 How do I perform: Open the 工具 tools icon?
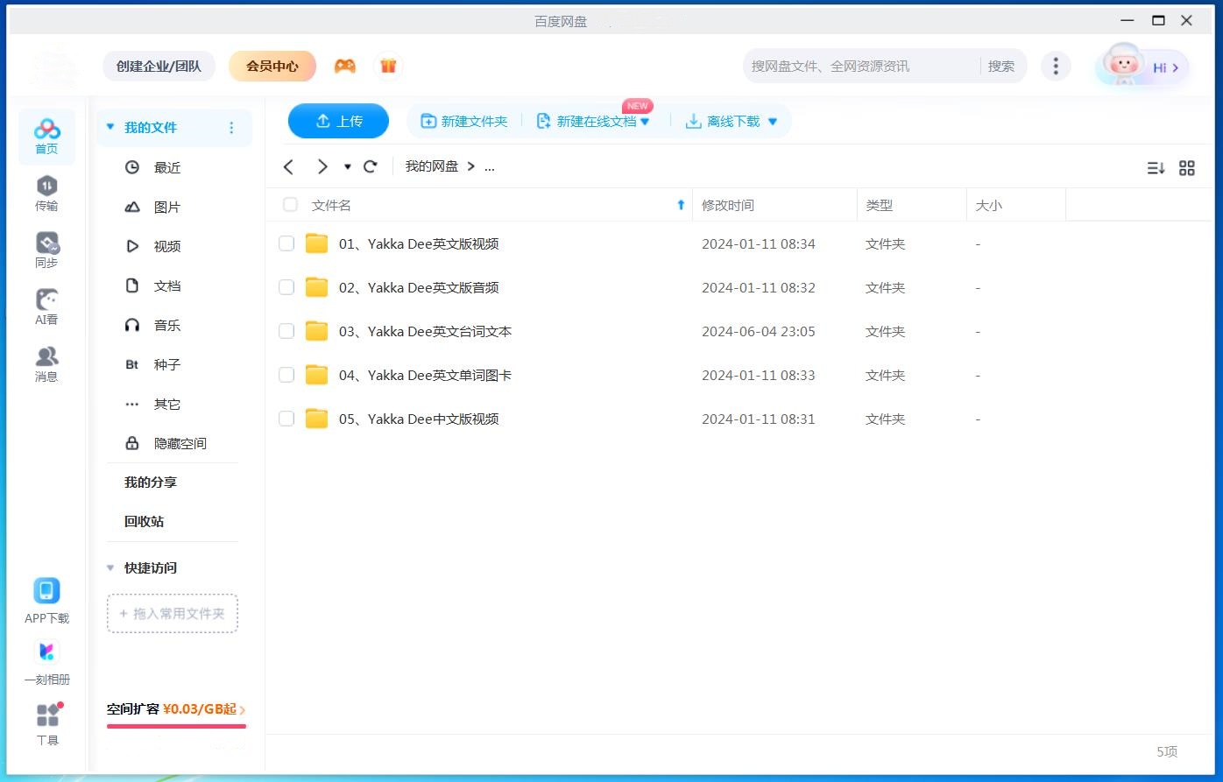pyautogui.click(x=47, y=715)
